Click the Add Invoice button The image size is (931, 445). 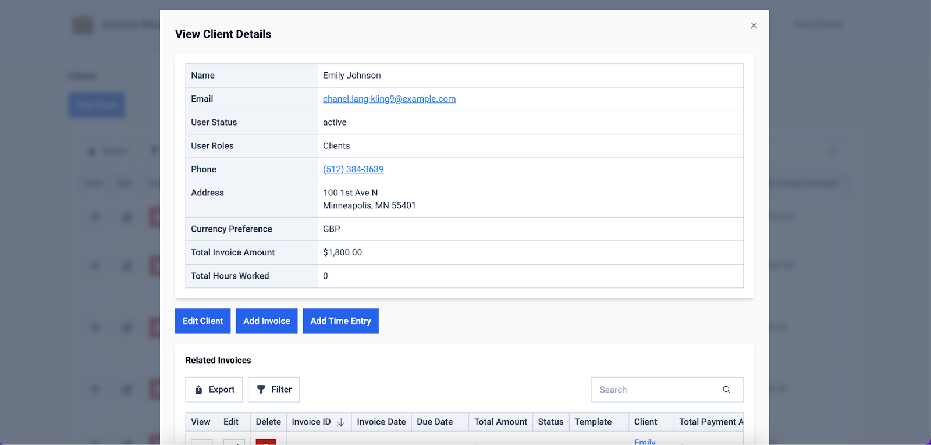pos(266,321)
